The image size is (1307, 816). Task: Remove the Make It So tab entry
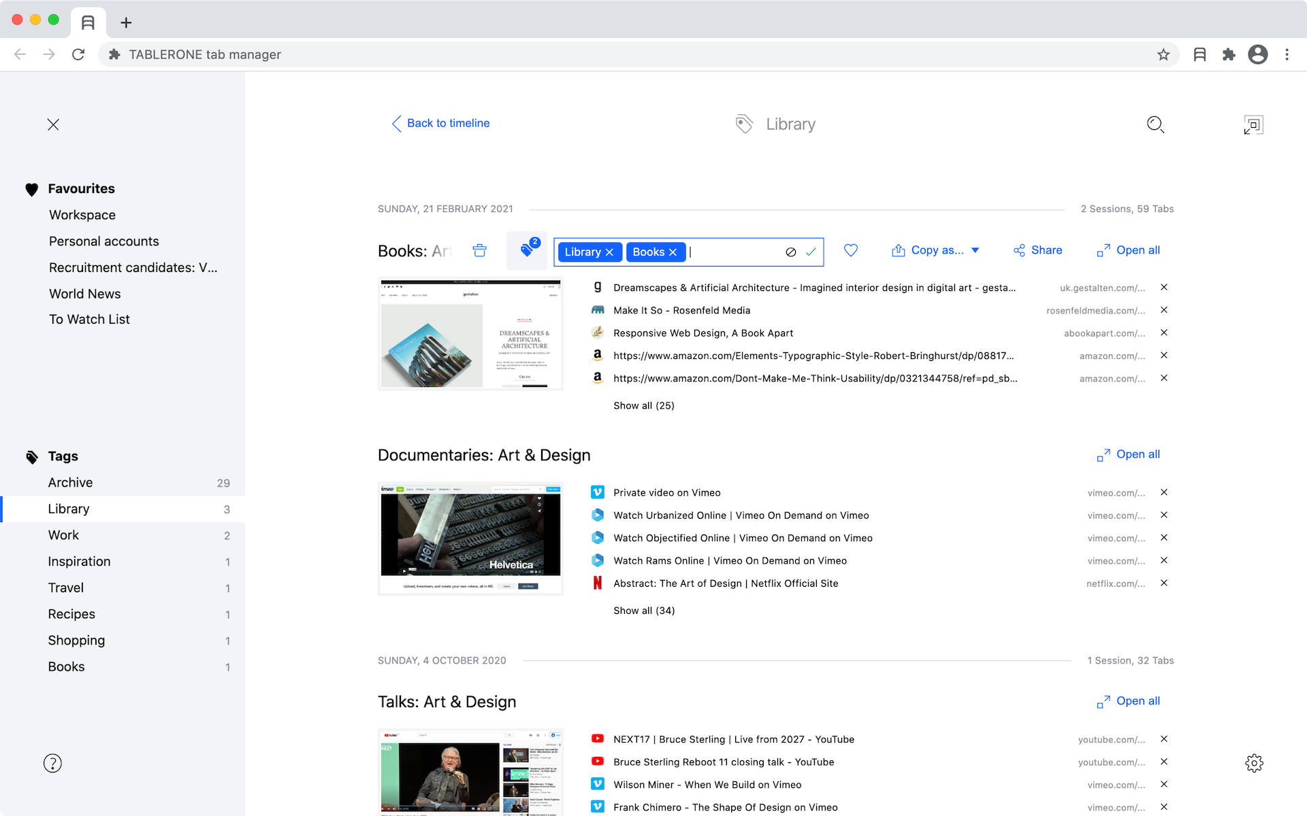point(1164,310)
